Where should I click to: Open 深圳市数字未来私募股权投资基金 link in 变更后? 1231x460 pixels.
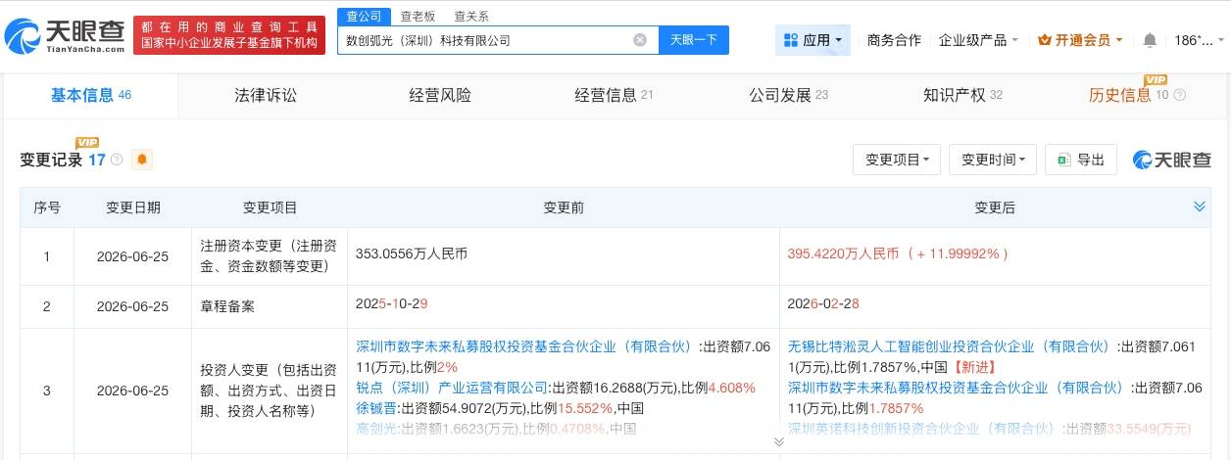958,388
